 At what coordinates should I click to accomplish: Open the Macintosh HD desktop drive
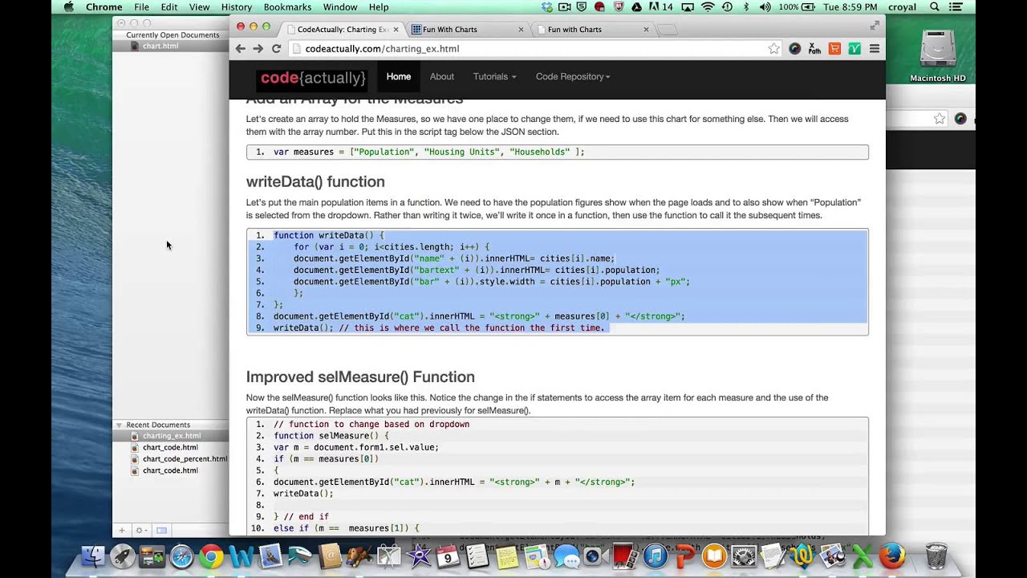click(938, 56)
